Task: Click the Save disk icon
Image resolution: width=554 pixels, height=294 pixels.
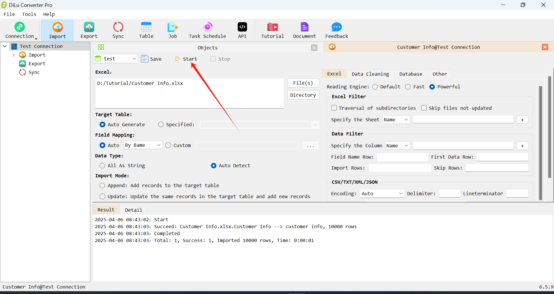Action: [145, 59]
